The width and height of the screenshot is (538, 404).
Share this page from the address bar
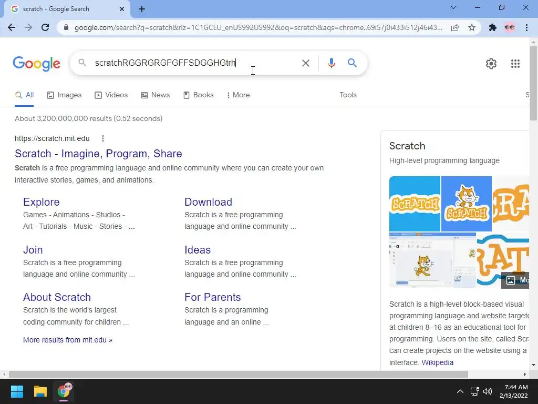(455, 27)
